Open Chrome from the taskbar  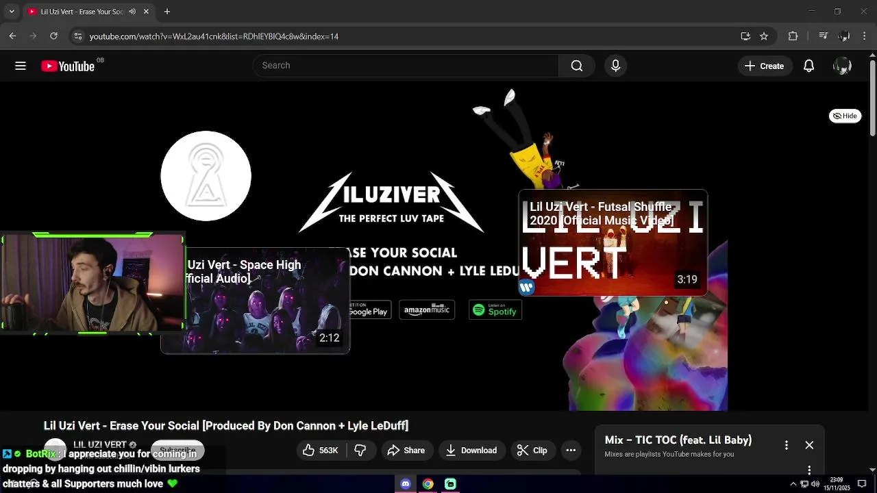[x=428, y=484]
